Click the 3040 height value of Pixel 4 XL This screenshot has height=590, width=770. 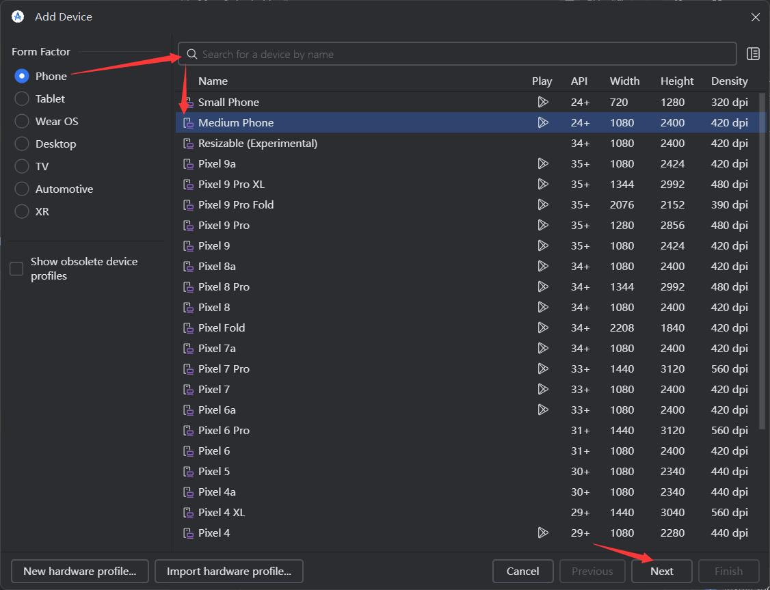pyautogui.click(x=672, y=513)
